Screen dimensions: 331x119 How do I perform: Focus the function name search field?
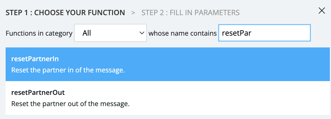tap(264, 33)
